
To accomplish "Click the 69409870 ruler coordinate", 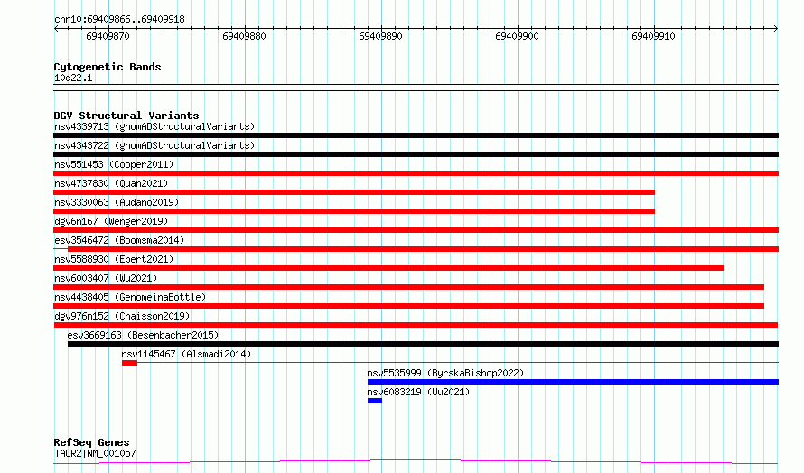I will click(x=108, y=36).
